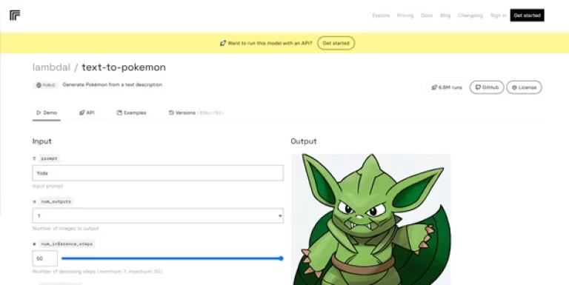The height and width of the screenshot is (285, 569).
Task: Open the num_outputs dropdown
Action: pyautogui.click(x=158, y=215)
